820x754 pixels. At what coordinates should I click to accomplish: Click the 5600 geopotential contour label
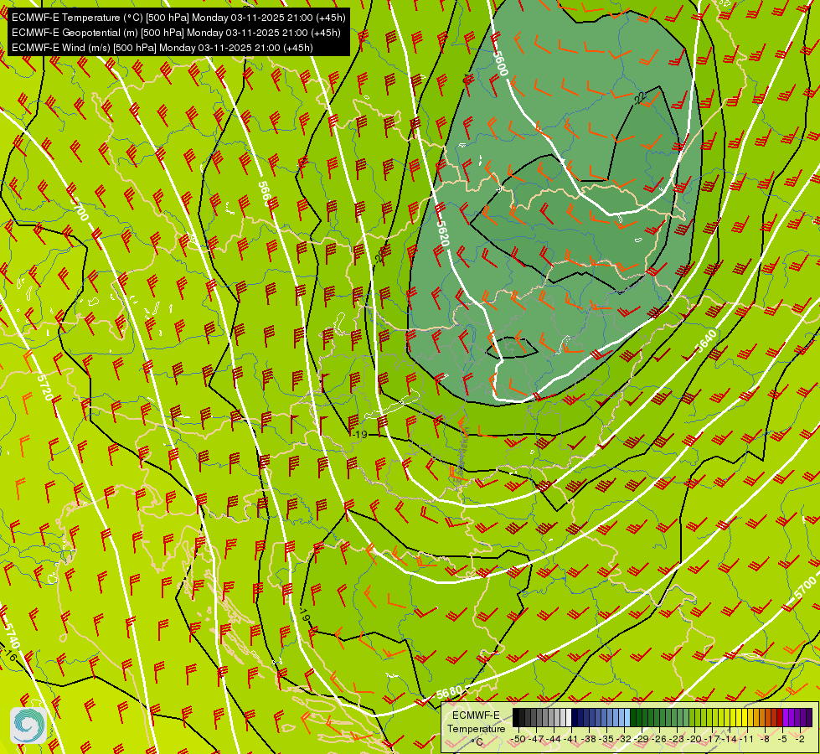pos(501,64)
